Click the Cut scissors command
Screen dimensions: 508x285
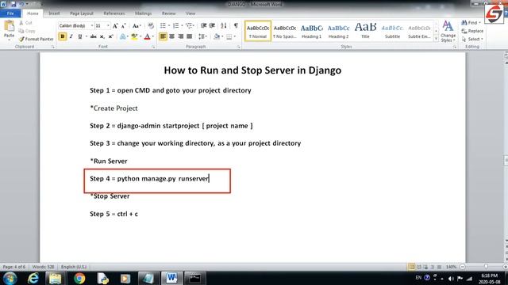click(25, 23)
